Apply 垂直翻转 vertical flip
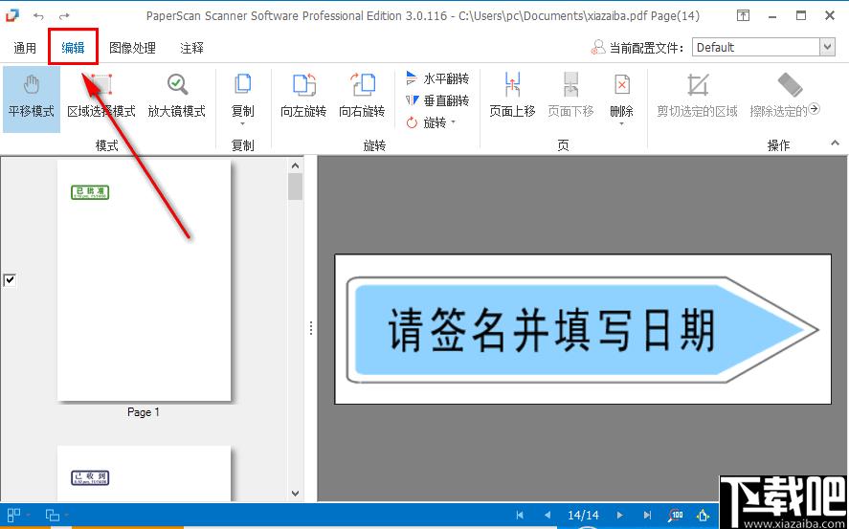The height and width of the screenshot is (529, 849). [x=437, y=100]
